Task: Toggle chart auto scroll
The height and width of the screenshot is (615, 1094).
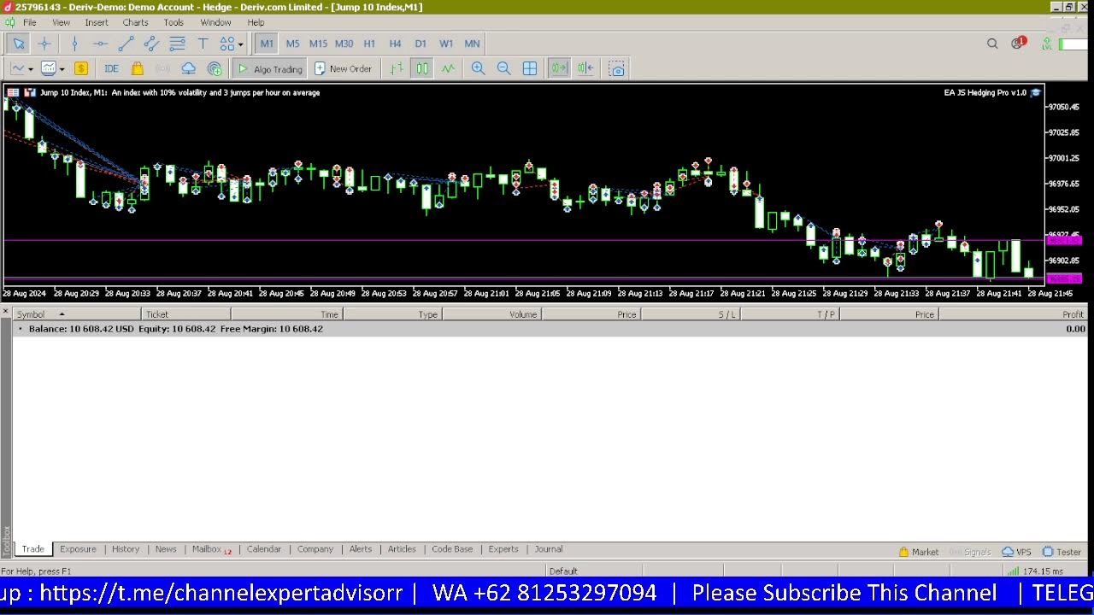Action: [559, 68]
